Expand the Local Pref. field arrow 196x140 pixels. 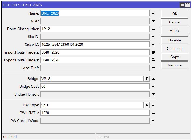pos(153,68)
